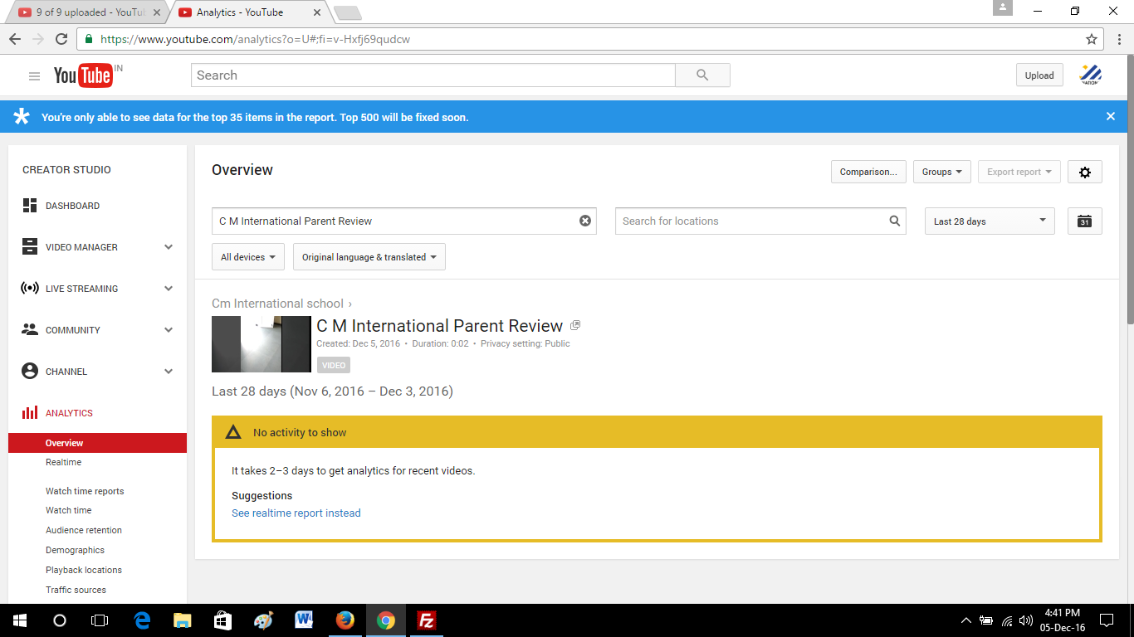1134x637 pixels.
Task: Open the settings gear in Overview header
Action: pos(1084,172)
